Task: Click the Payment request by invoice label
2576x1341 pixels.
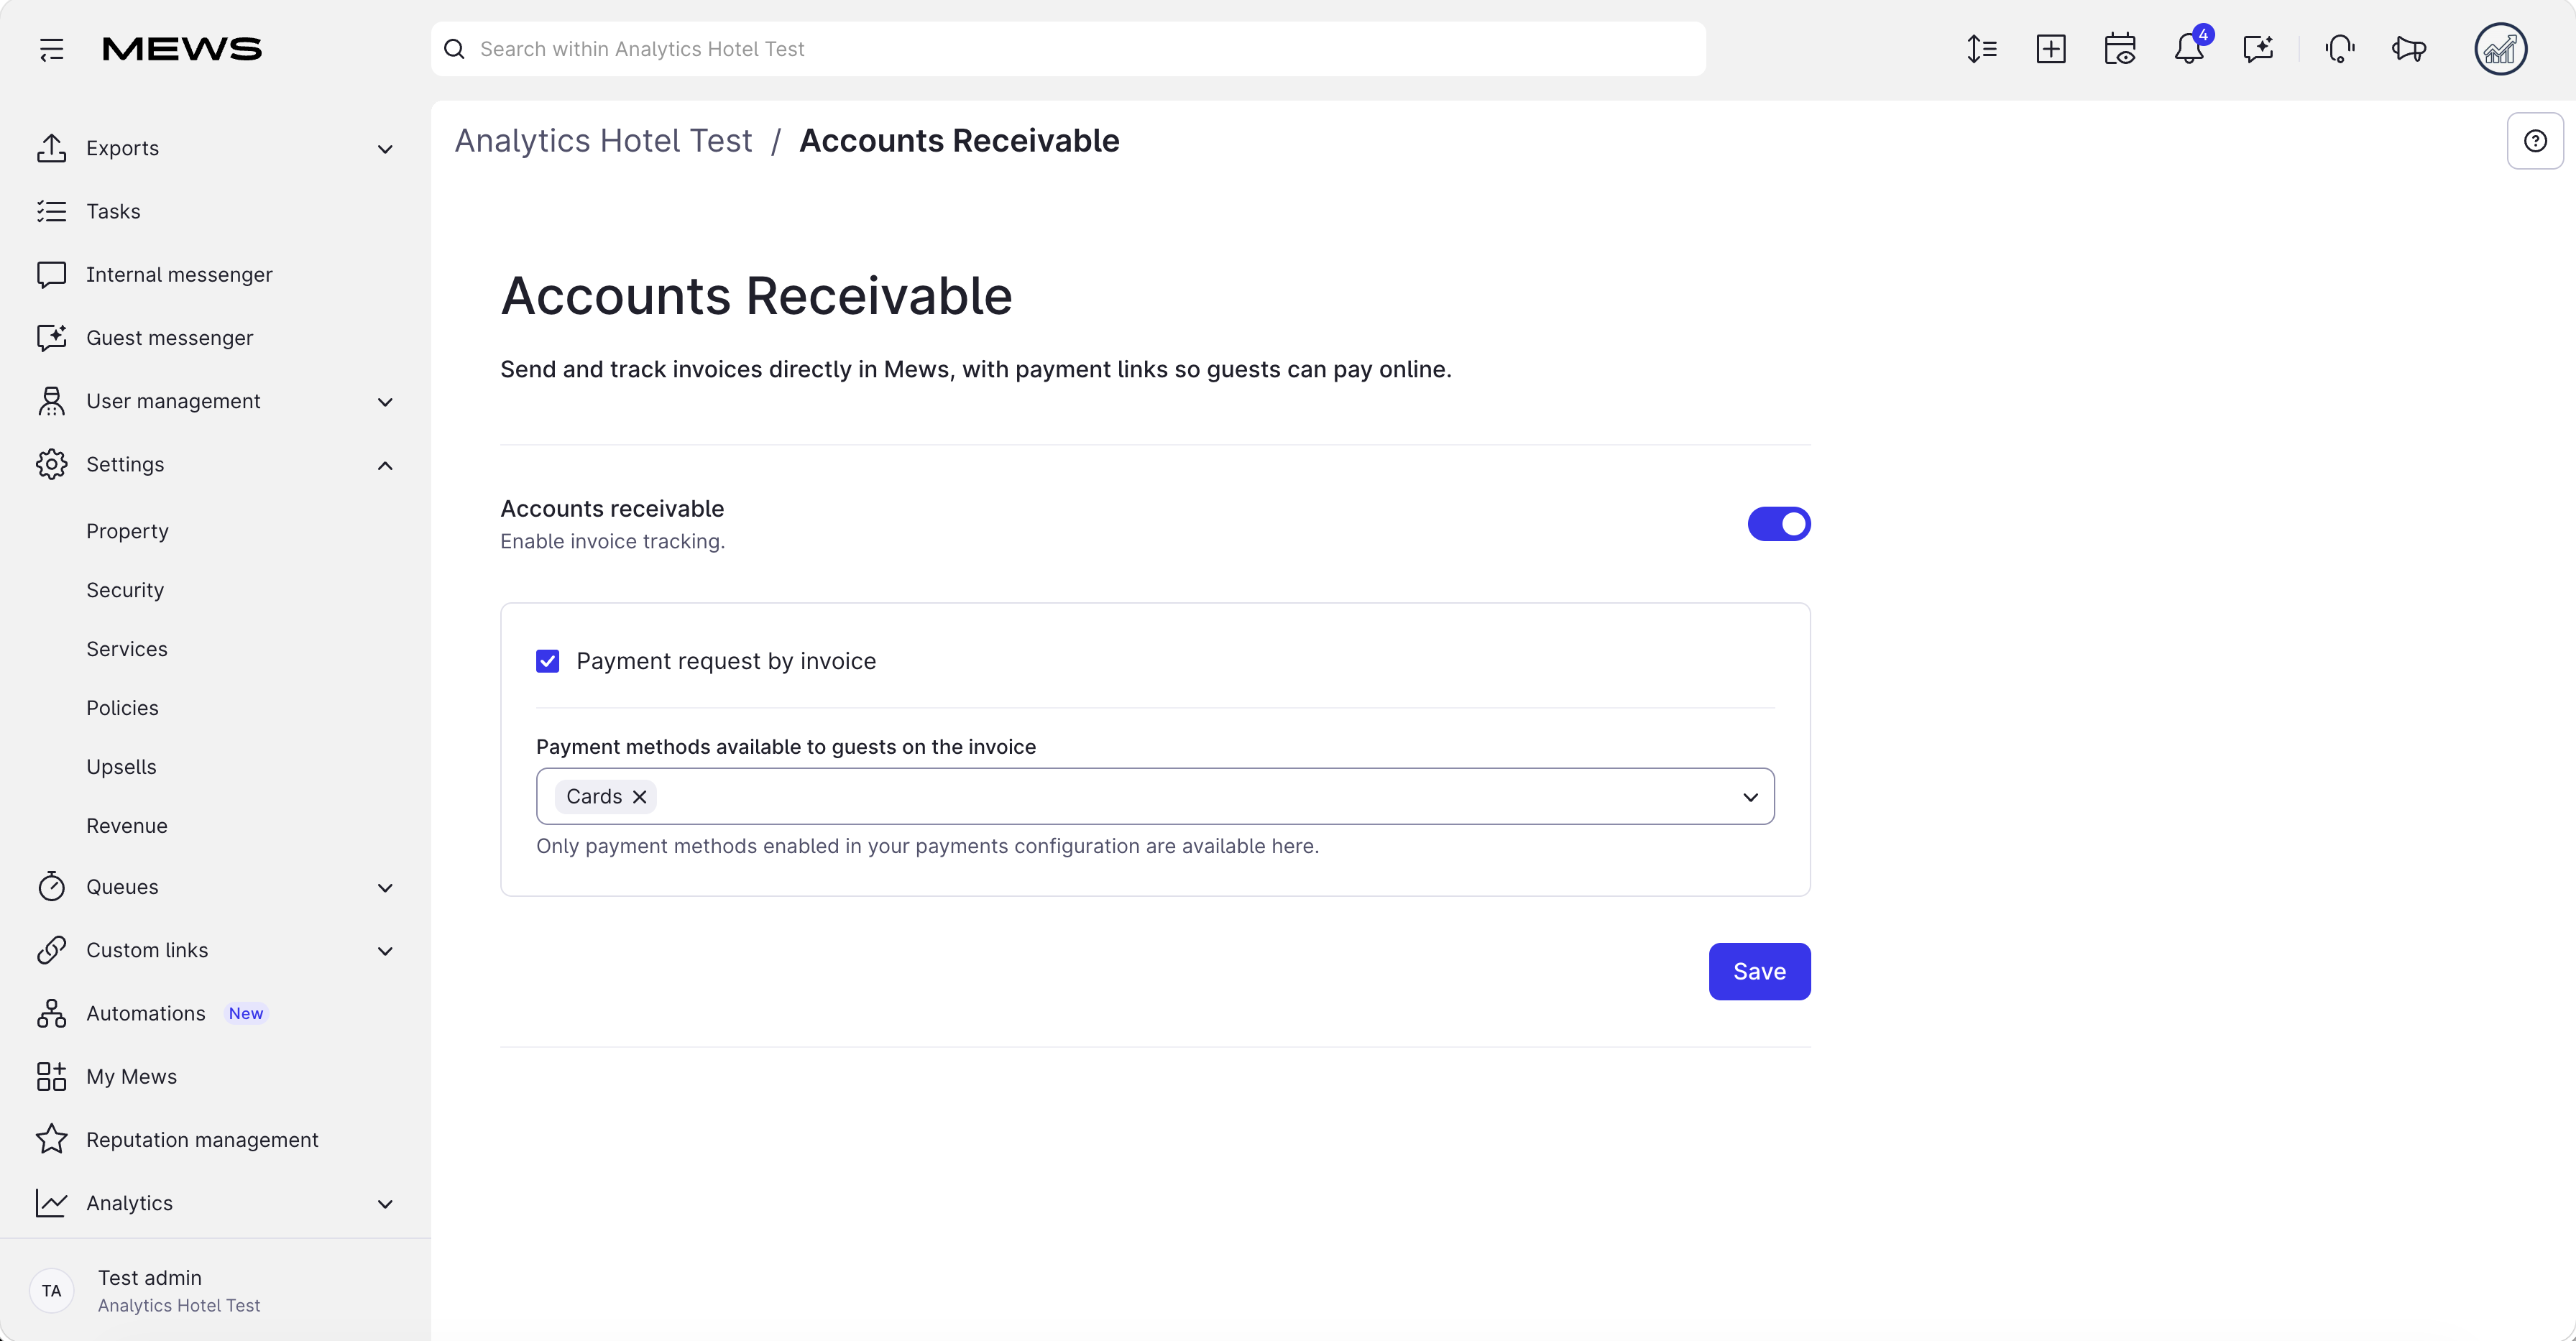Action: [x=726, y=661]
